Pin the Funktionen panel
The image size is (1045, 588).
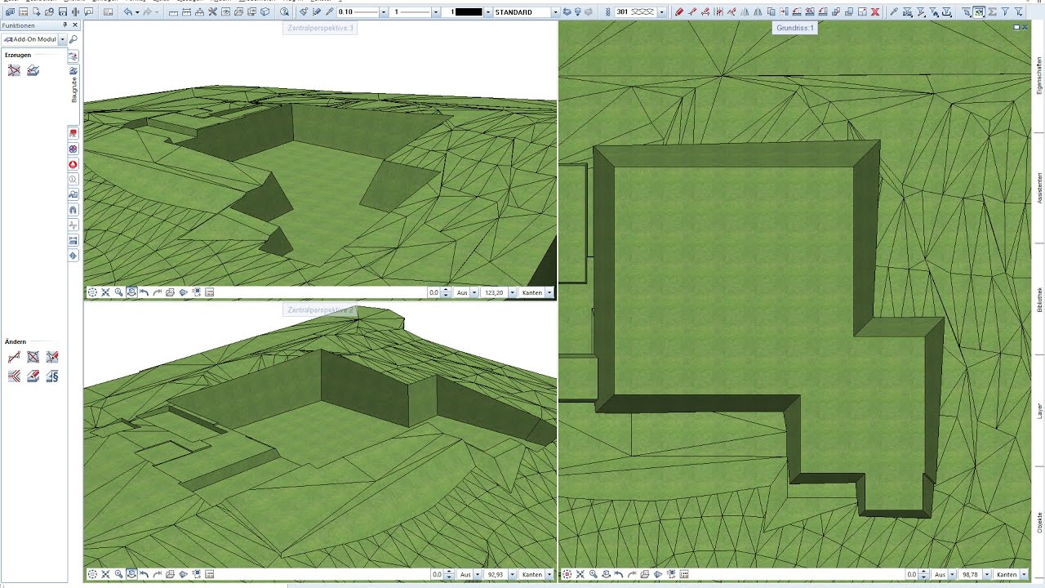65,25
